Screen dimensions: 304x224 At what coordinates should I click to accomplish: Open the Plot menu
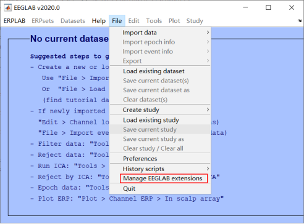coord(174,21)
